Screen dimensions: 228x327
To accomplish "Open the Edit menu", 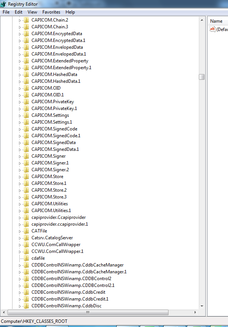I will (19, 12).
